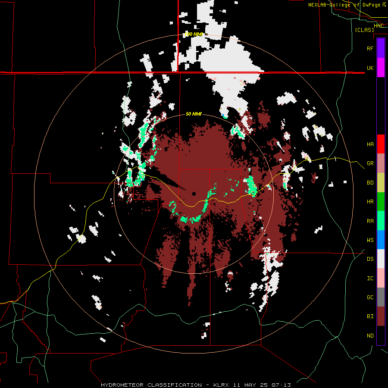388x388 pixels.
Task: Click the "UK" legend label
Action: tap(370, 68)
